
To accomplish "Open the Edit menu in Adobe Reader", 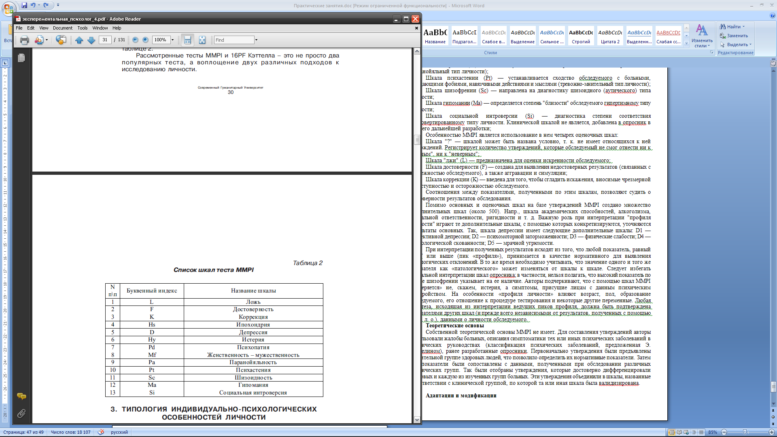I will coord(31,28).
